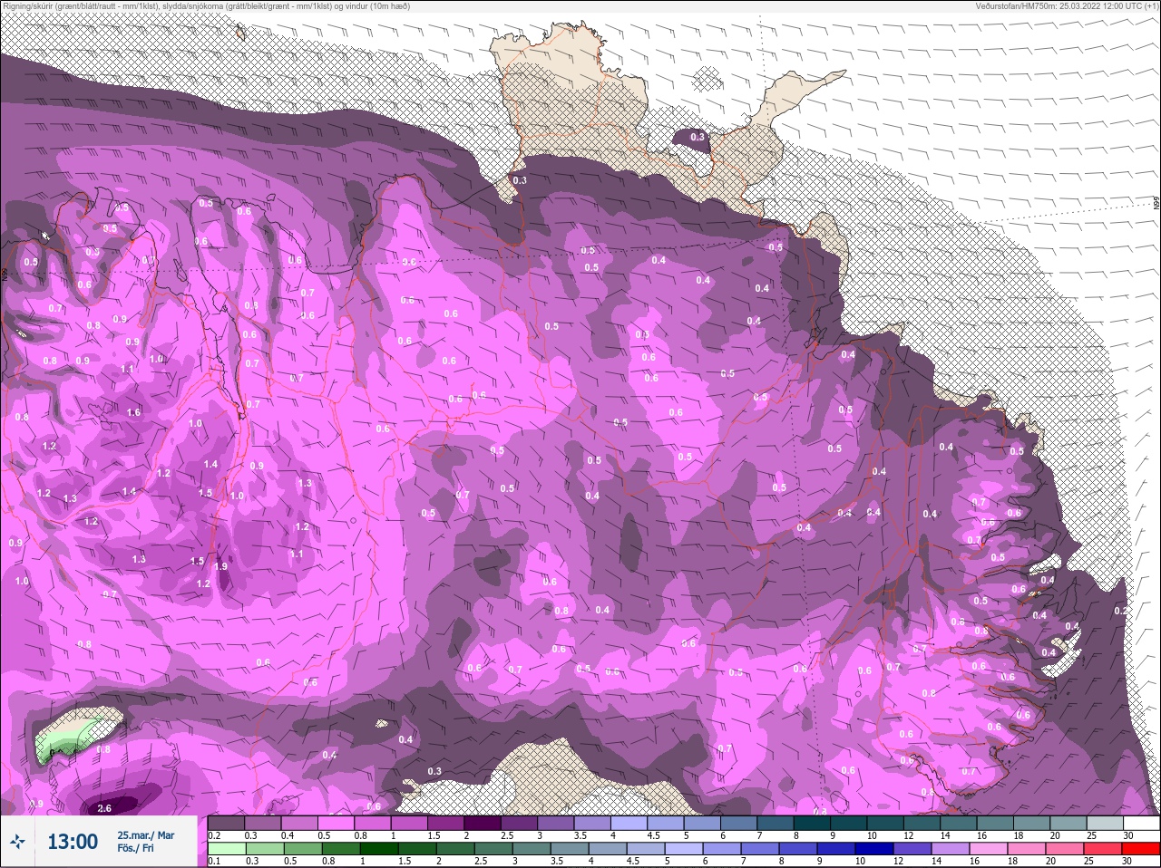Select the lavender 4 swatch in upper legend
This screenshot has width=1161, height=868.
click(629, 823)
